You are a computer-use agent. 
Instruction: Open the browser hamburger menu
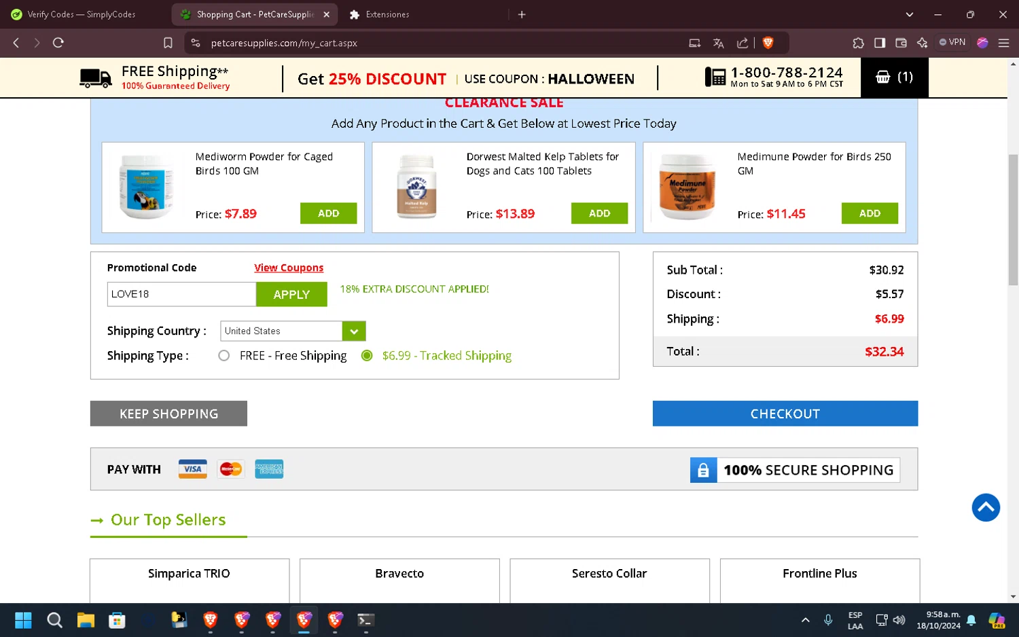point(1003,43)
